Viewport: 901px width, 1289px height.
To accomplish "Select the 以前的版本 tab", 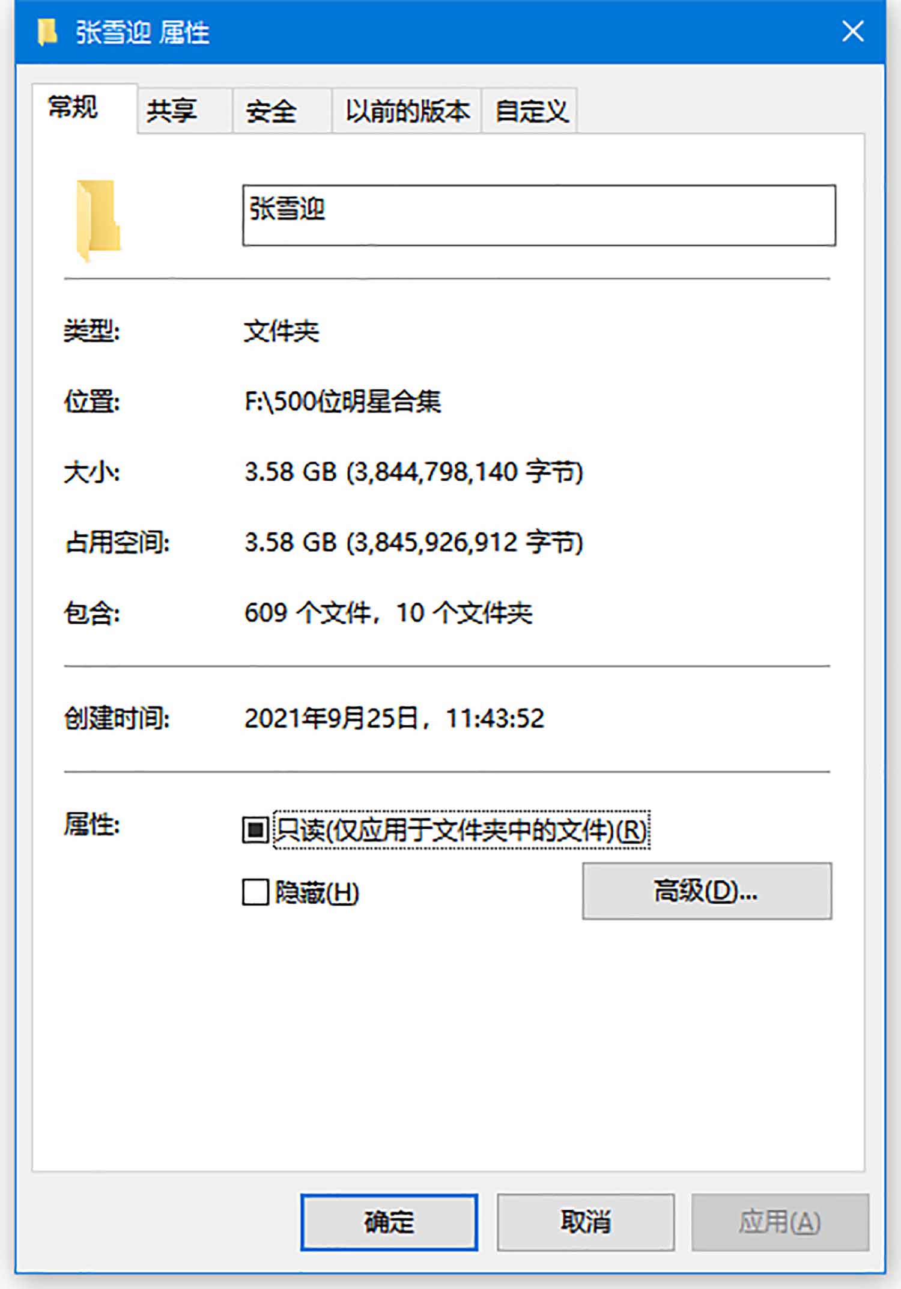I will pos(407,111).
